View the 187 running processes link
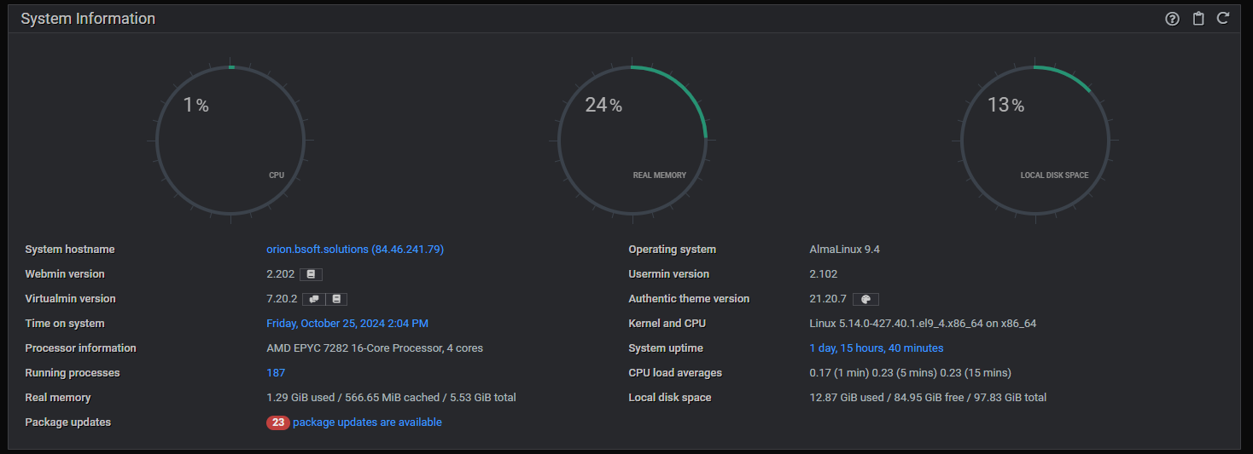This screenshot has height=454, width=1253. (x=276, y=373)
